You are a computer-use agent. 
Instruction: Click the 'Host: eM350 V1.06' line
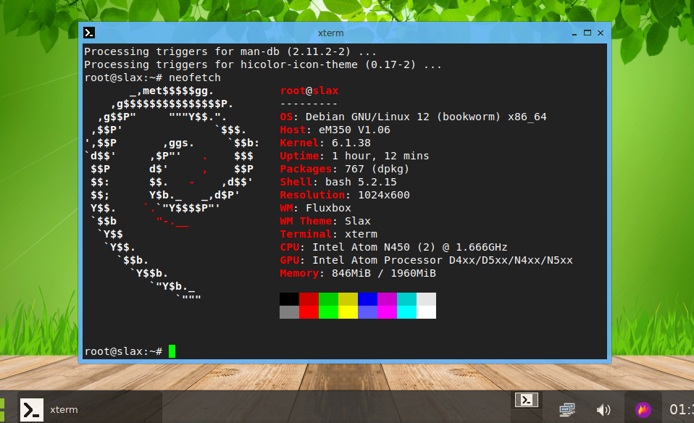(x=335, y=130)
